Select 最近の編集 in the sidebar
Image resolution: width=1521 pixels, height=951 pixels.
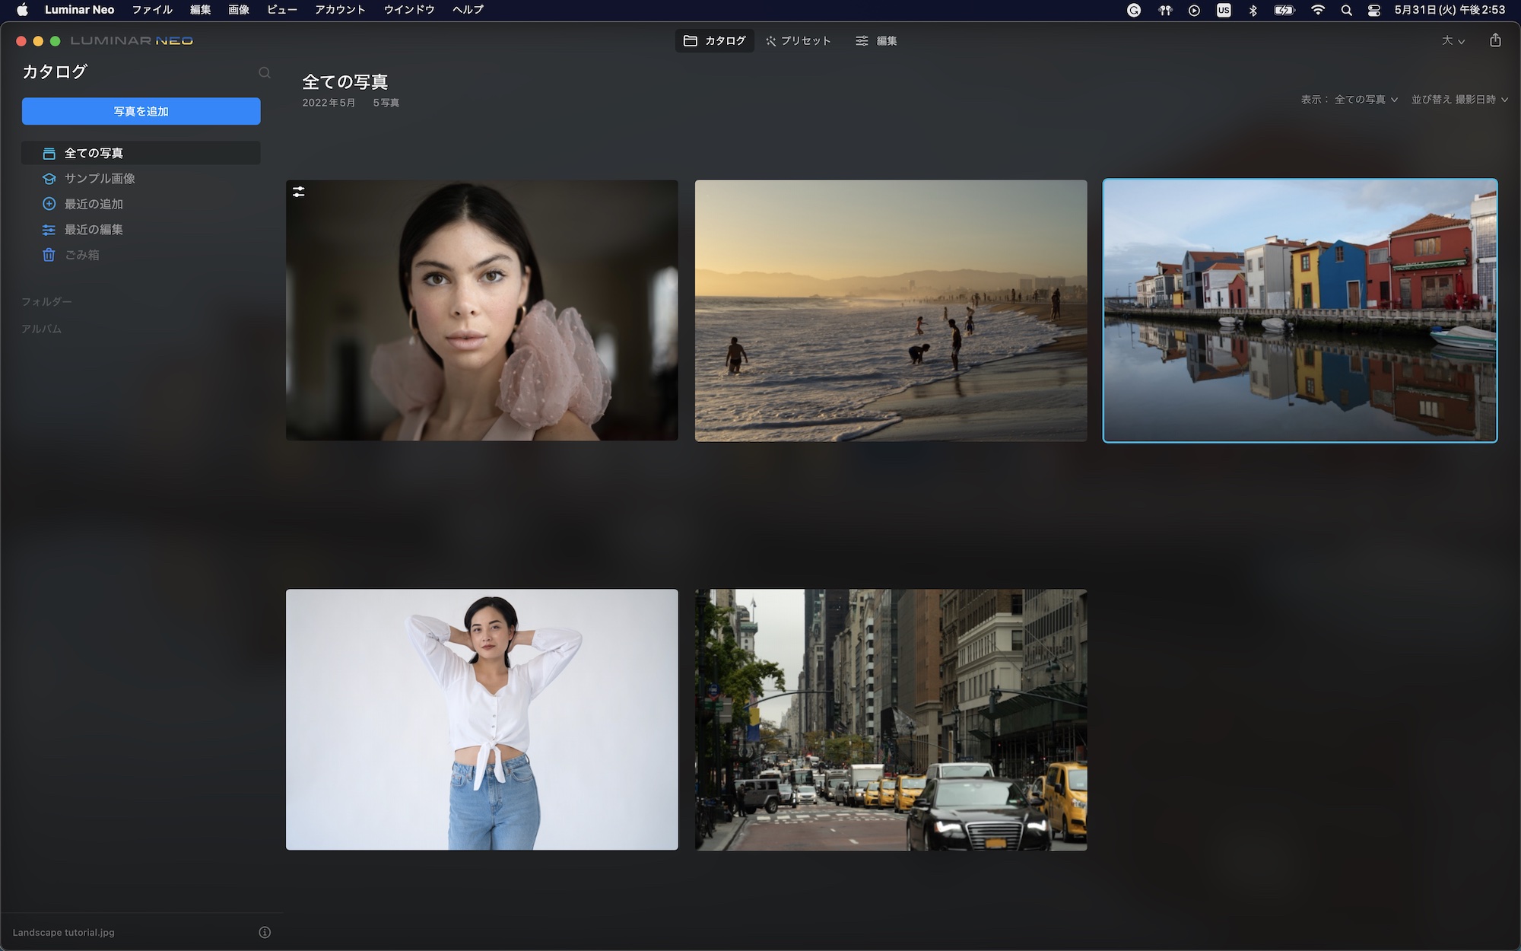pos(93,229)
